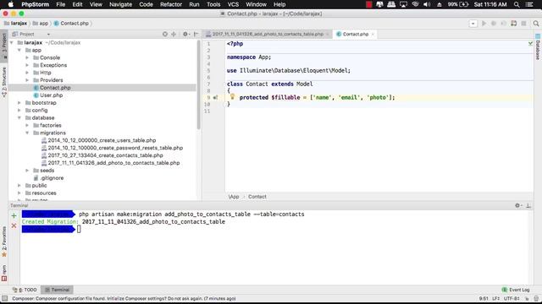This screenshot has height=304, width=542.
Task: Collapse the app folder
Action: click(x=19, y=51)
